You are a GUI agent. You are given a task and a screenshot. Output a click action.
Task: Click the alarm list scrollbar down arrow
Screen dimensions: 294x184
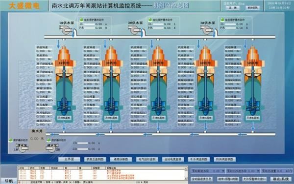(186, 179)
